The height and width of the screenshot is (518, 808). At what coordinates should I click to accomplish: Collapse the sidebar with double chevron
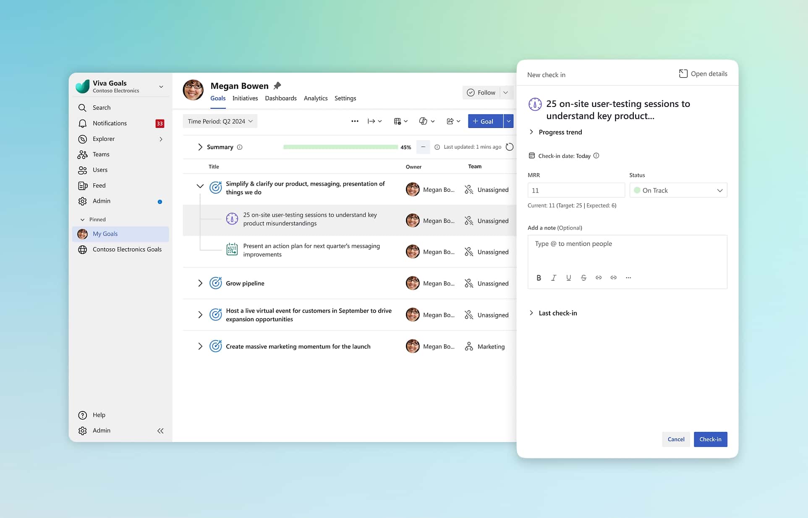160,431
